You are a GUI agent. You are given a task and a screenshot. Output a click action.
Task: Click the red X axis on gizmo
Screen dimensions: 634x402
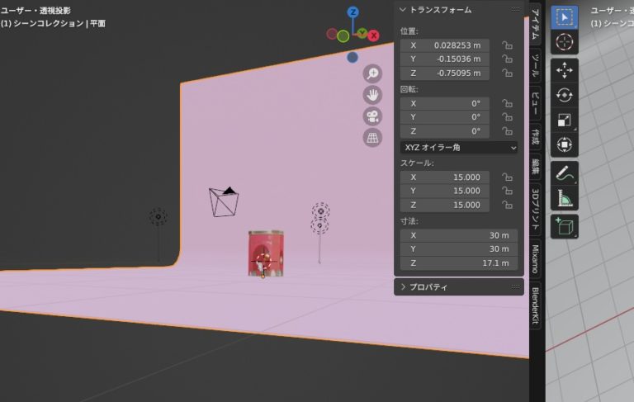(374, 35)
